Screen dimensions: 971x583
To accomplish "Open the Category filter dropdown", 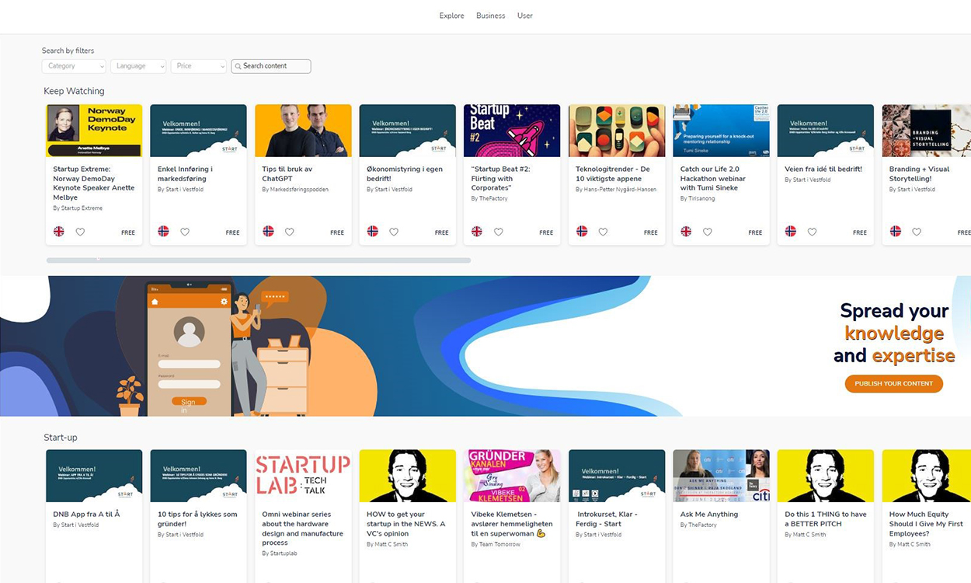I will (74, 66).
